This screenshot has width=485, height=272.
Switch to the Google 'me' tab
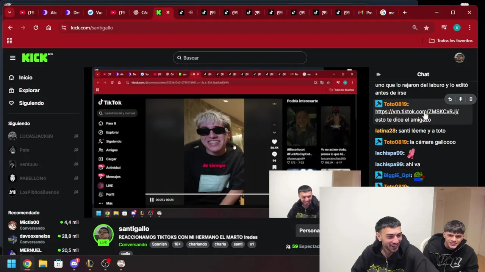pyautogui.click(x=388, y=12)
